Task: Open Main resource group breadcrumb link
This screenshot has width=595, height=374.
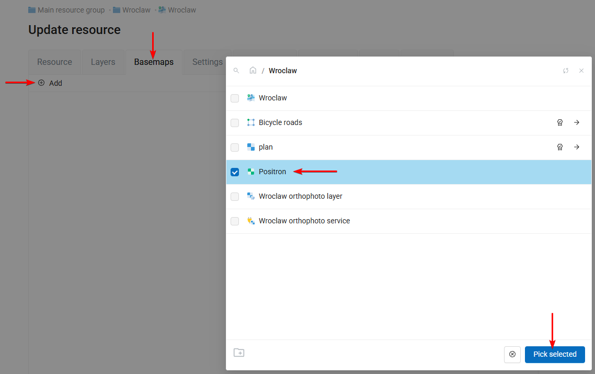Action: [71, 10]
